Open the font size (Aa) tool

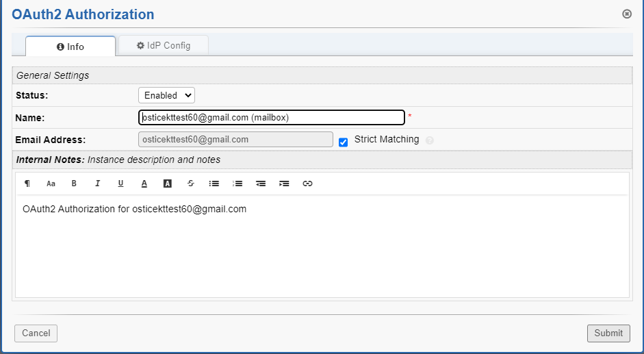point(51,184)
